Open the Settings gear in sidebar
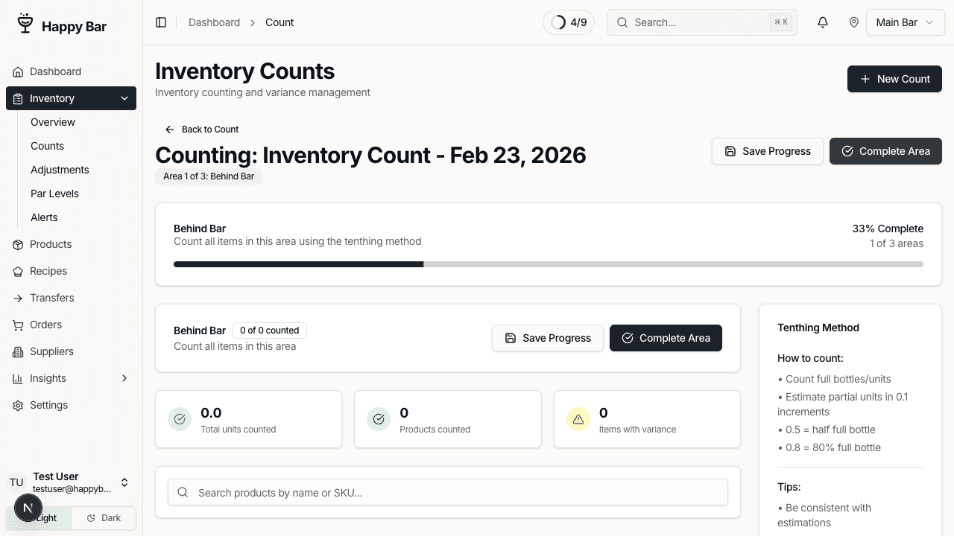 pyautogui.click(x=17, y=405)
